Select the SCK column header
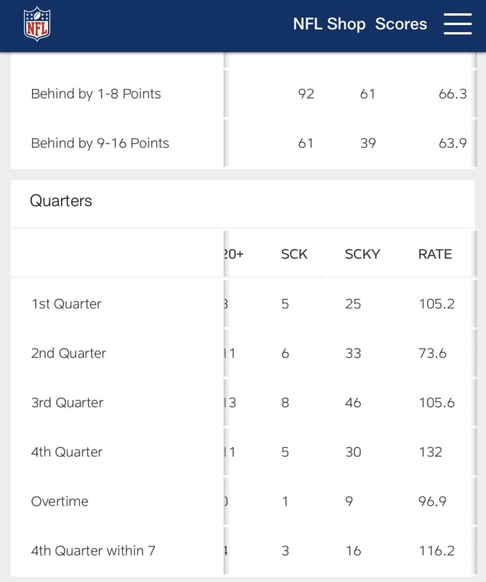The width and height of the screenshot is (486, 582). [294, 254]
